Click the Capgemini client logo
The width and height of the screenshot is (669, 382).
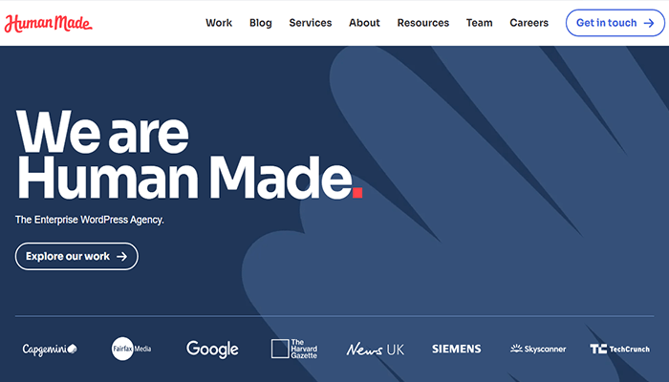click(50, 350)
